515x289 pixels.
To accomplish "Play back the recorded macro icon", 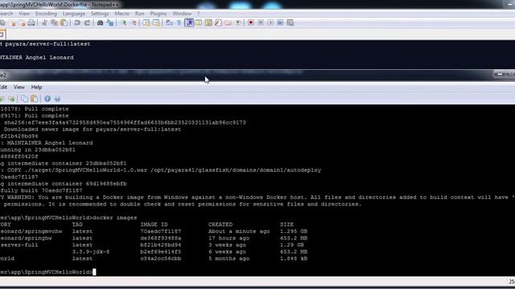I will [270, 22].
